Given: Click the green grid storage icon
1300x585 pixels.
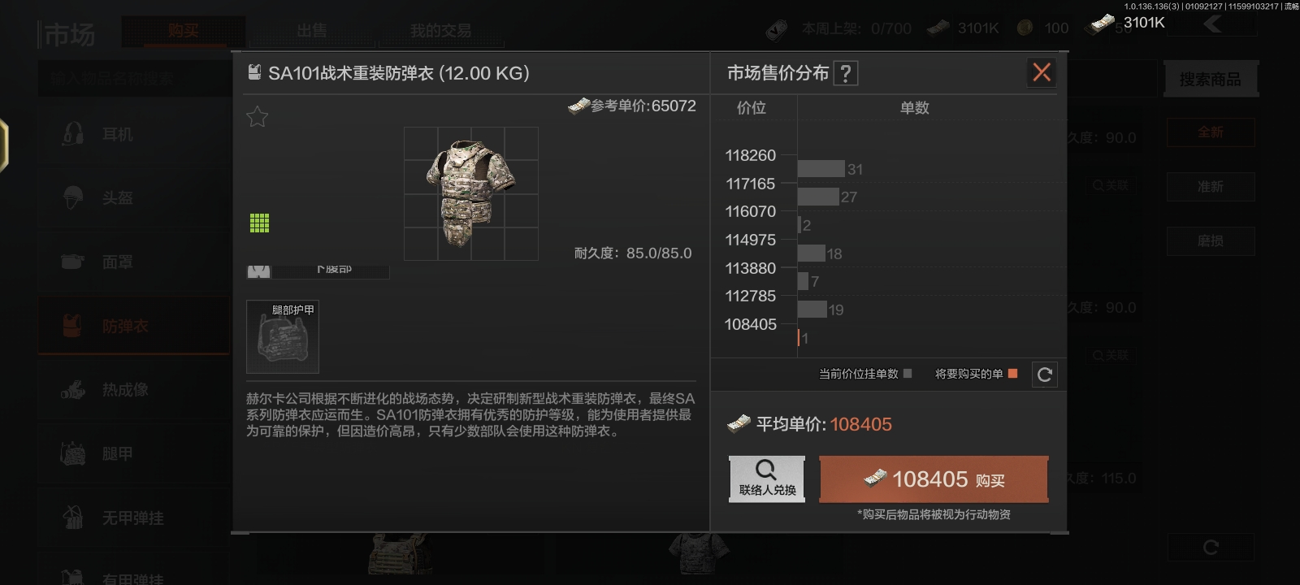Looking at the screenshot, I should point(259,223).
